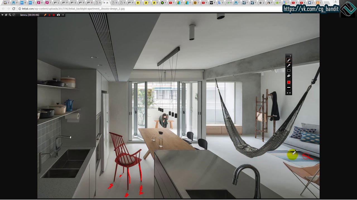This screenshot has width=357, height=200.
Task: Take a screenshot with camera icon
Action: pos(58,15)
